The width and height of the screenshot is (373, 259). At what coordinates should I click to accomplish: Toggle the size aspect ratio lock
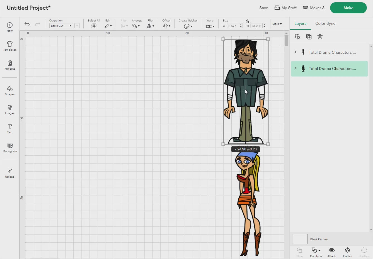(247, 21)
